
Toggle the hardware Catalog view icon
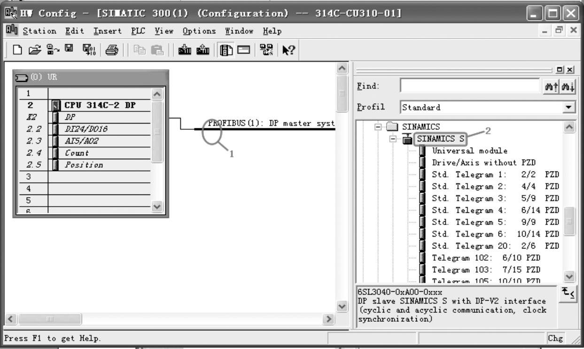[225, 50]
